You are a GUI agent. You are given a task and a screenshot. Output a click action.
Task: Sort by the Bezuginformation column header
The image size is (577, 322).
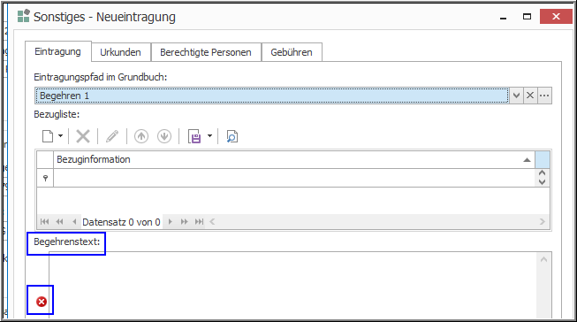tap(294, 159)
